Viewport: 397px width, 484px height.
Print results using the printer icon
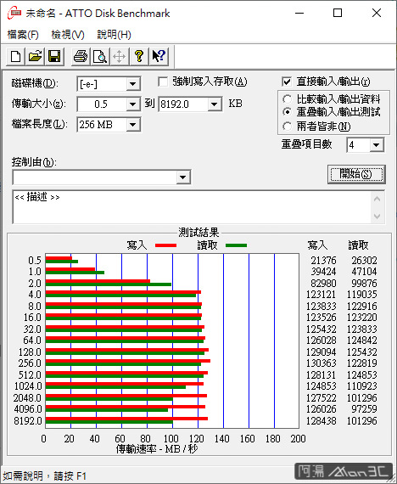[81, 57]
